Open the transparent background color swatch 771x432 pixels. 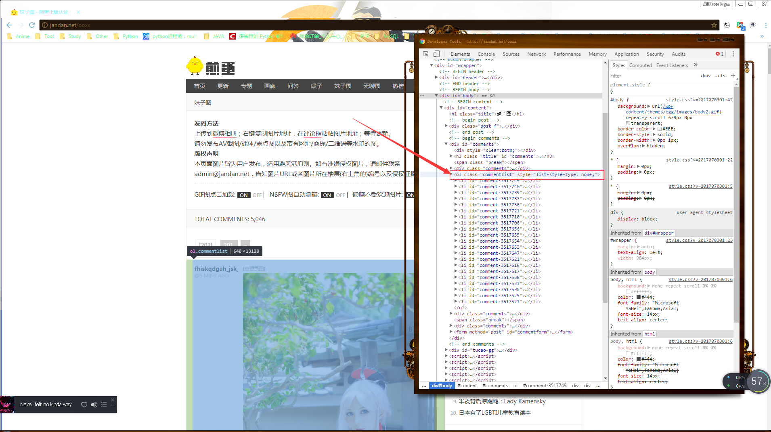pyautogui.click(x=628, y=123)
